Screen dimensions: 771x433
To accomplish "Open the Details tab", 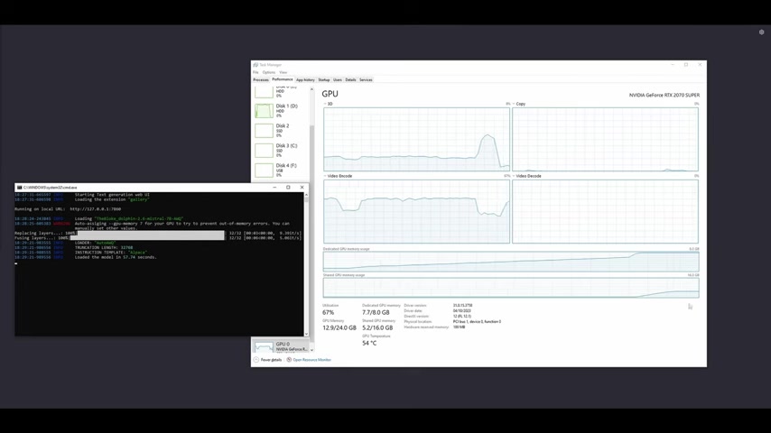I will (350, 79).
